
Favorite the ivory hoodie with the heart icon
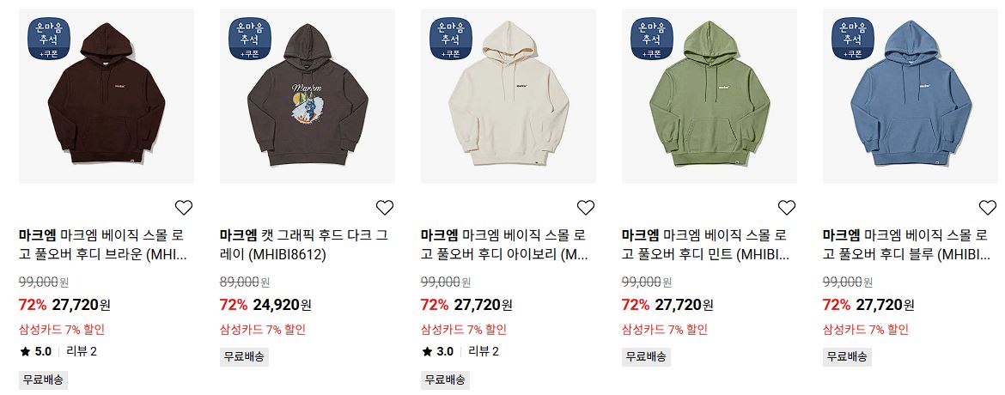tap(586, 207)
